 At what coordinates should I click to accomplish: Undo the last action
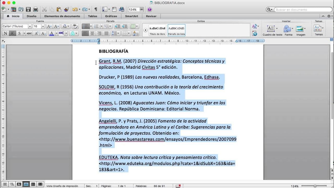point(75,9)
